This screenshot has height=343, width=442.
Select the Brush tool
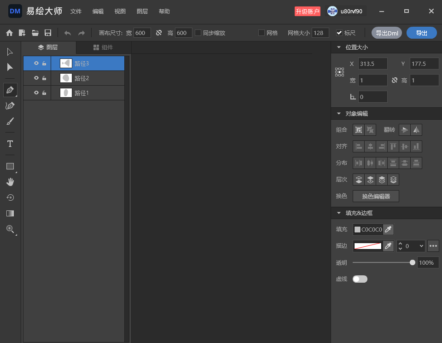click(10, 122)
